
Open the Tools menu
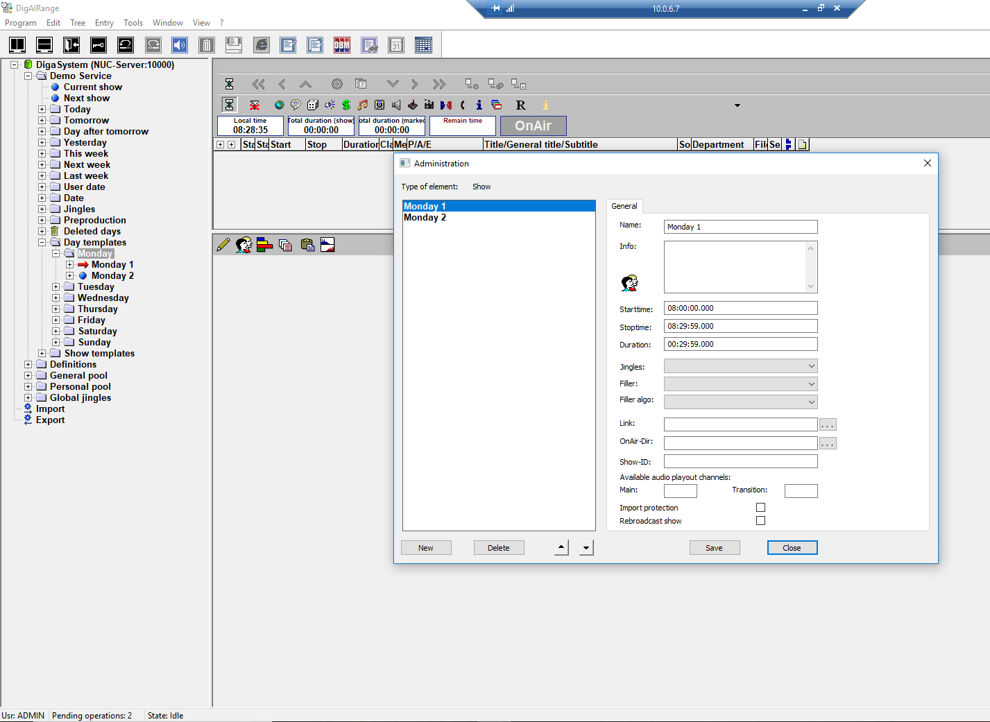tap(133, 23)
